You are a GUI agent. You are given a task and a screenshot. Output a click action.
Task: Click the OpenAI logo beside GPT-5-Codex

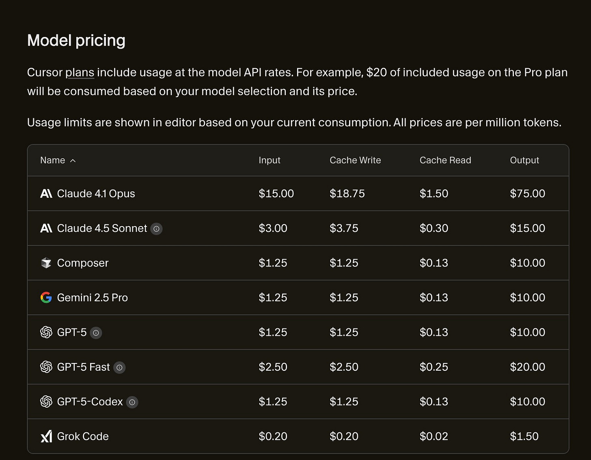pos(46,402)
